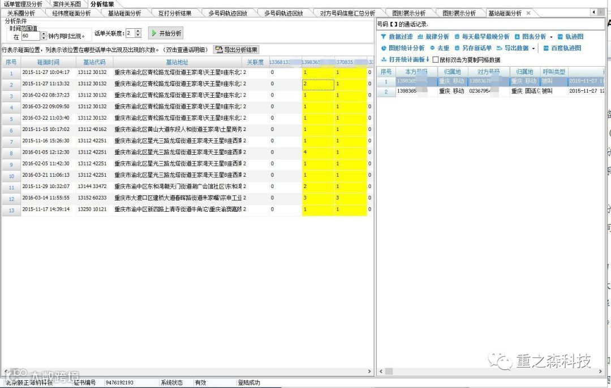This screenshot has width=611, height=388.
Task: Click 有效 system status entry
Action: click(x=200, y=382)
